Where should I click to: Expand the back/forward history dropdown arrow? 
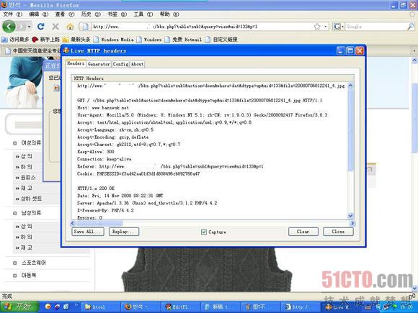29,27
